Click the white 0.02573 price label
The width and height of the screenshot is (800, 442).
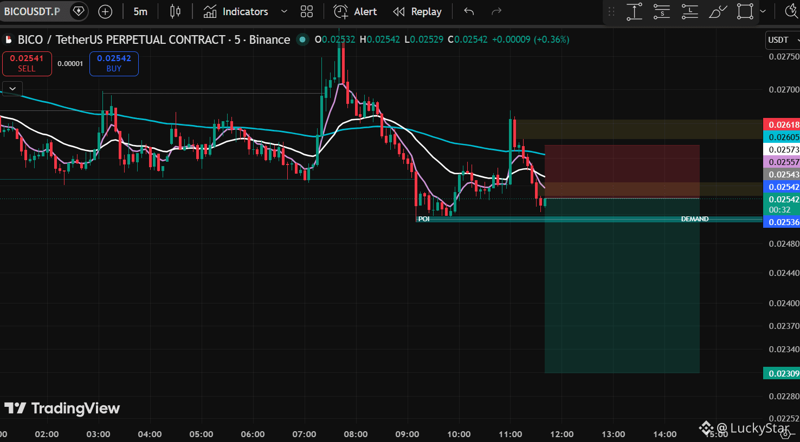pyautogui.click(x=782, y=150)
